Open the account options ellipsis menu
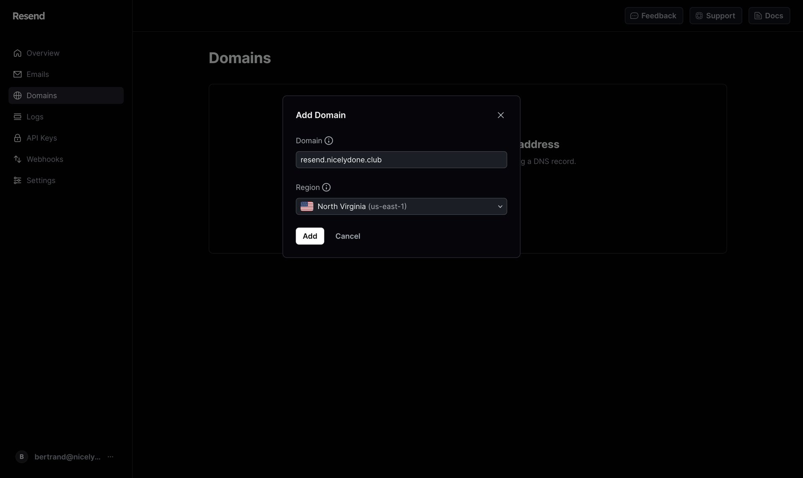This screenshot has height=478, width=803. coord(110,457)
